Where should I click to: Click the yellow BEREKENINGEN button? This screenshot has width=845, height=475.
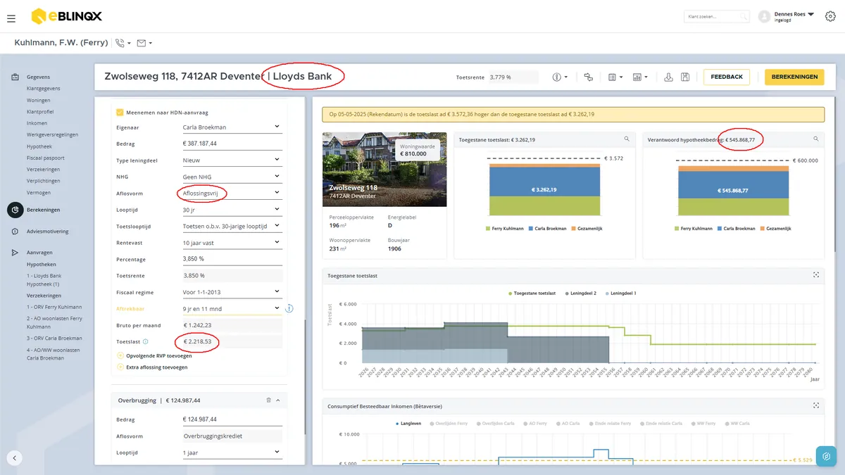[x=794, y=77]
